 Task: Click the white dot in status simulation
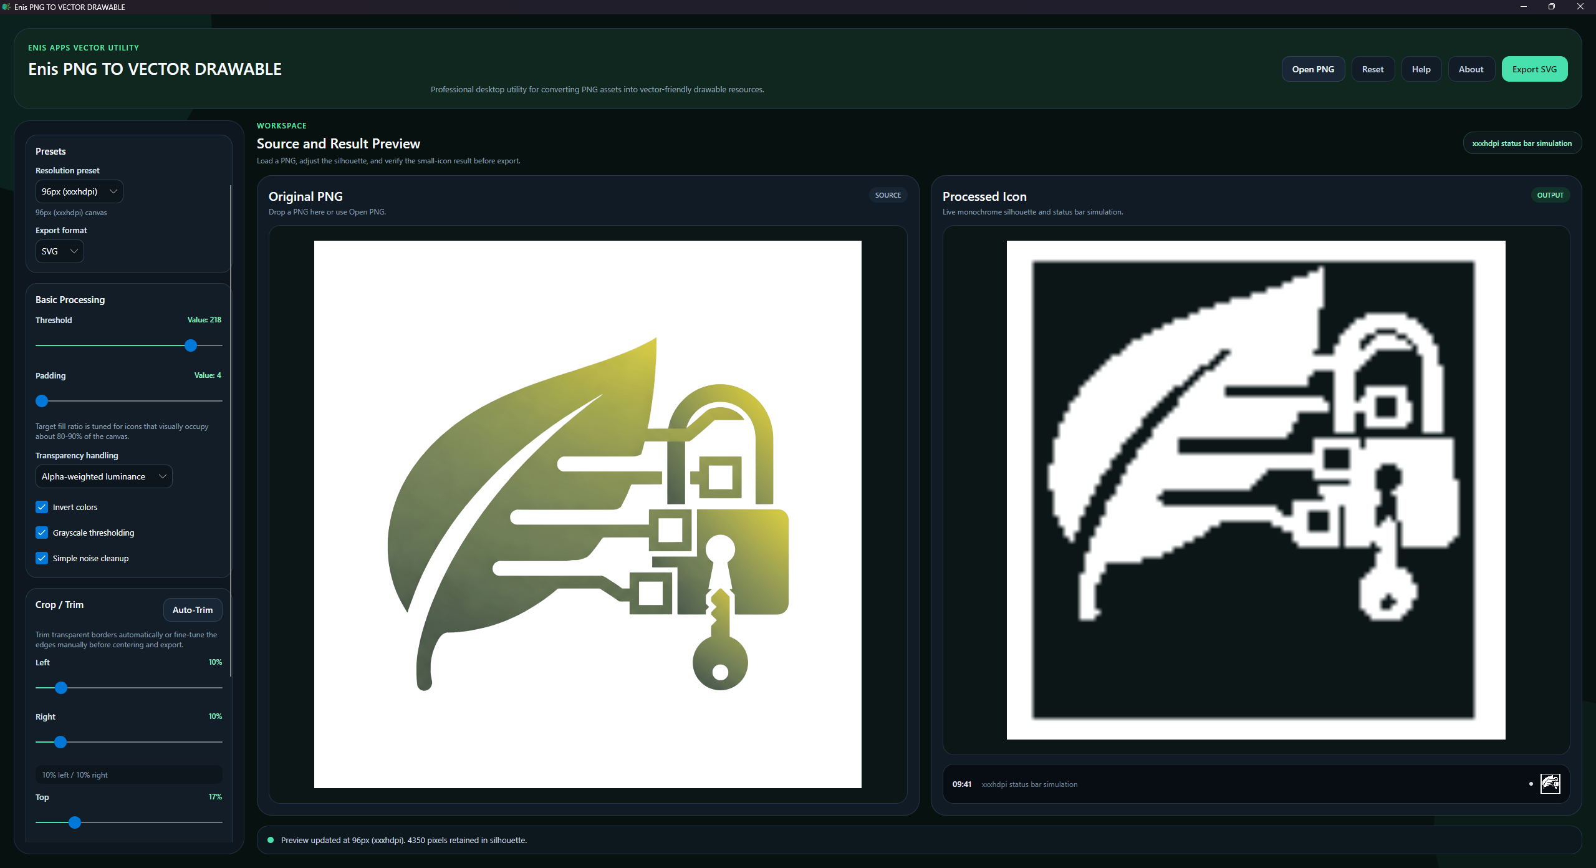coord(1531,784)
